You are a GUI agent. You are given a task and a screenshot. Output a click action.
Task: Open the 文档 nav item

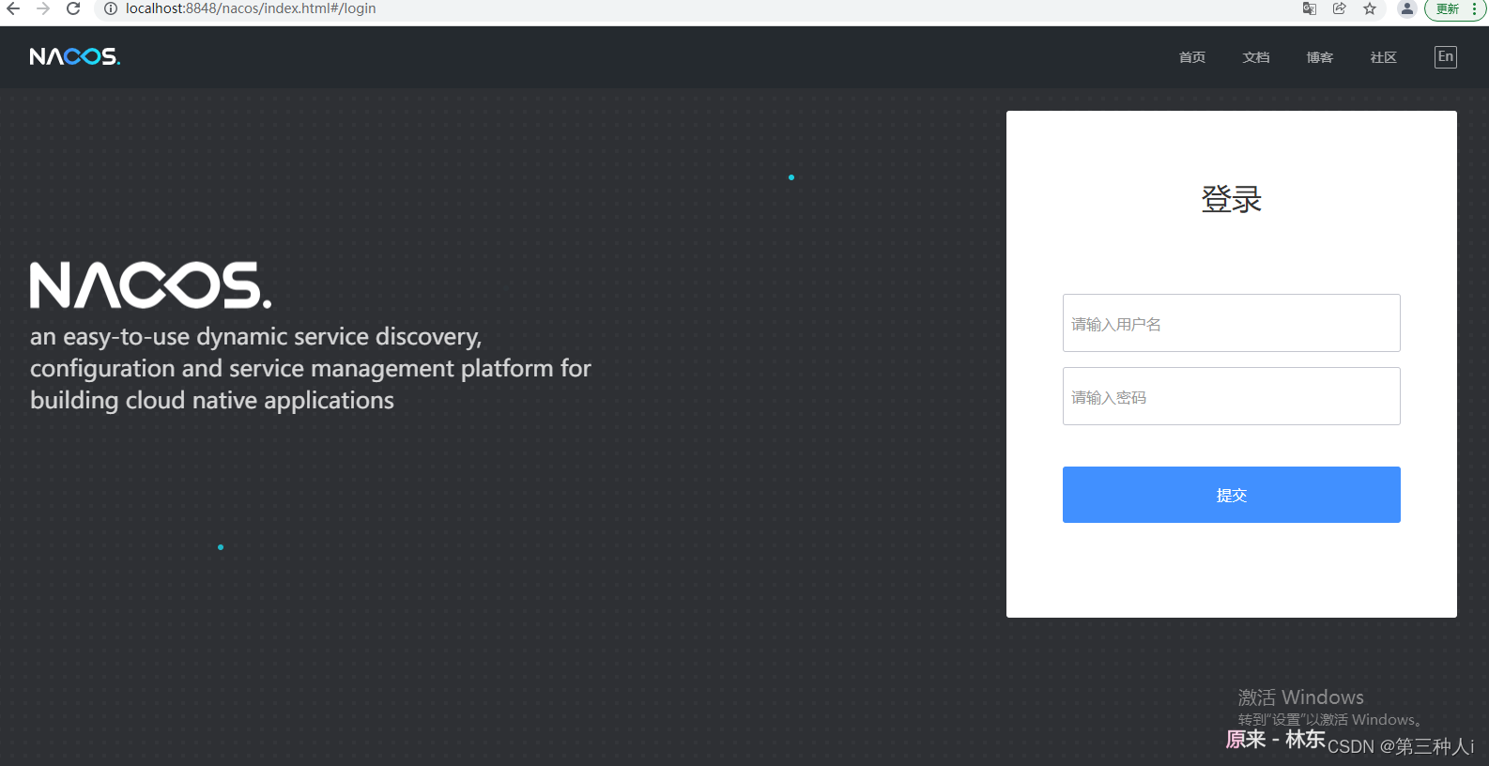point(1256,57)
